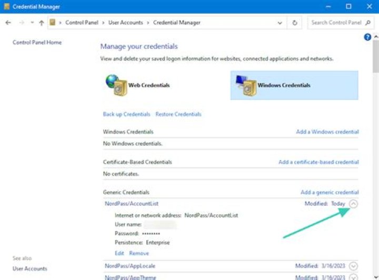
Task: Remove the NordPass/AccountList credential
Action: (x=139, y=253)
